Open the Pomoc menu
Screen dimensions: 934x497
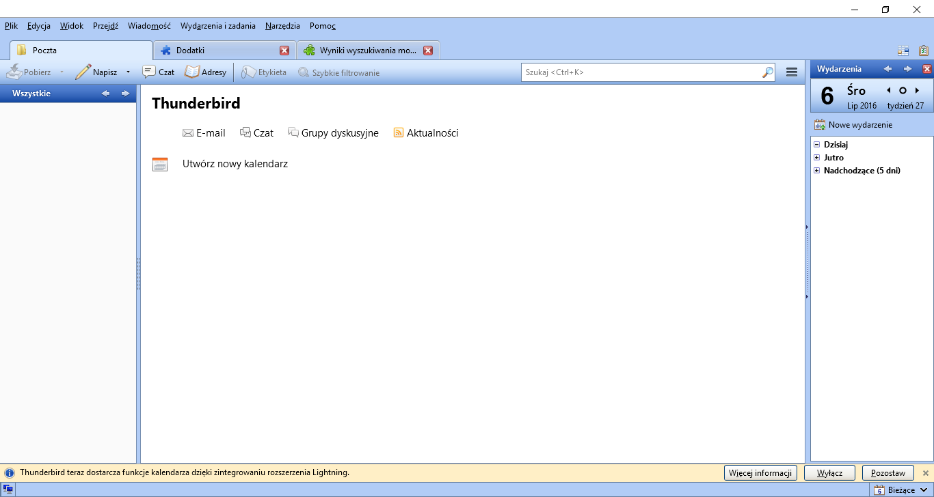(323, 26)
